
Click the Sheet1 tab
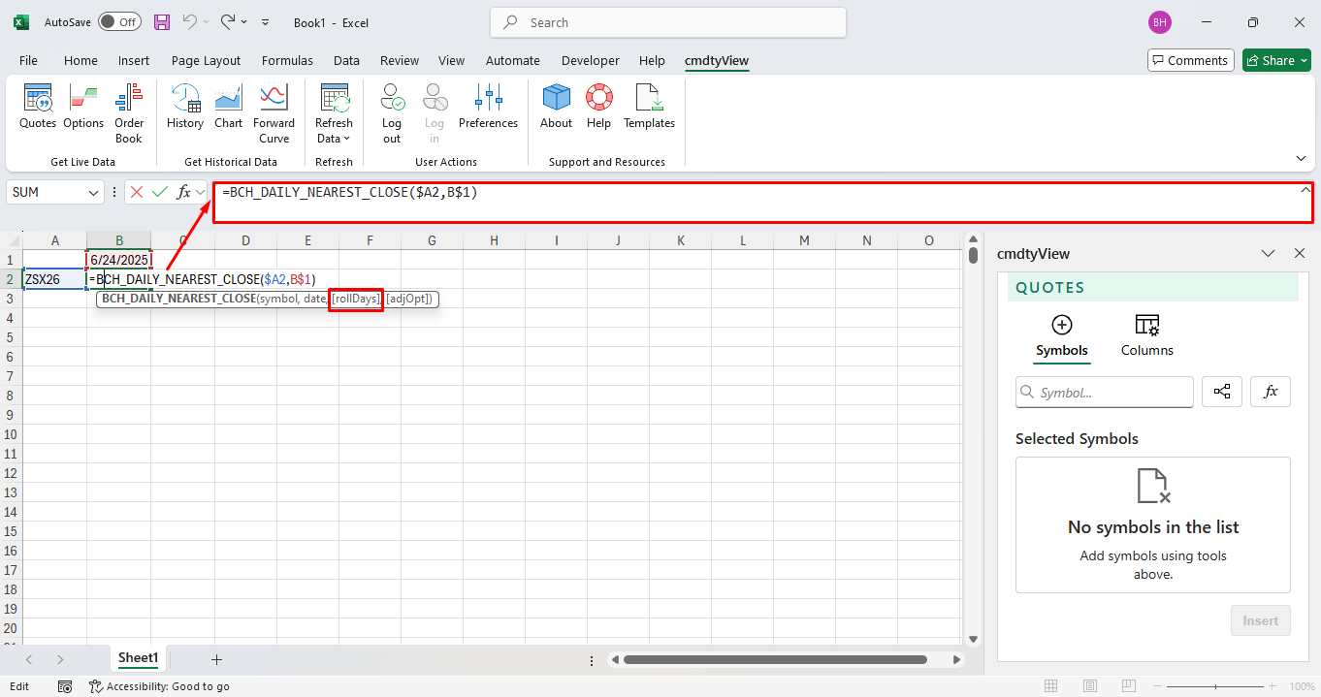[x=138, y=658]
